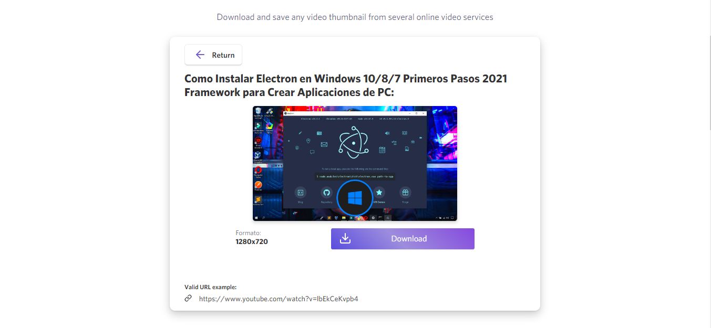711x328 pixels.
Task: Click the terminal command line box in thumbnail
Action: 355,177
